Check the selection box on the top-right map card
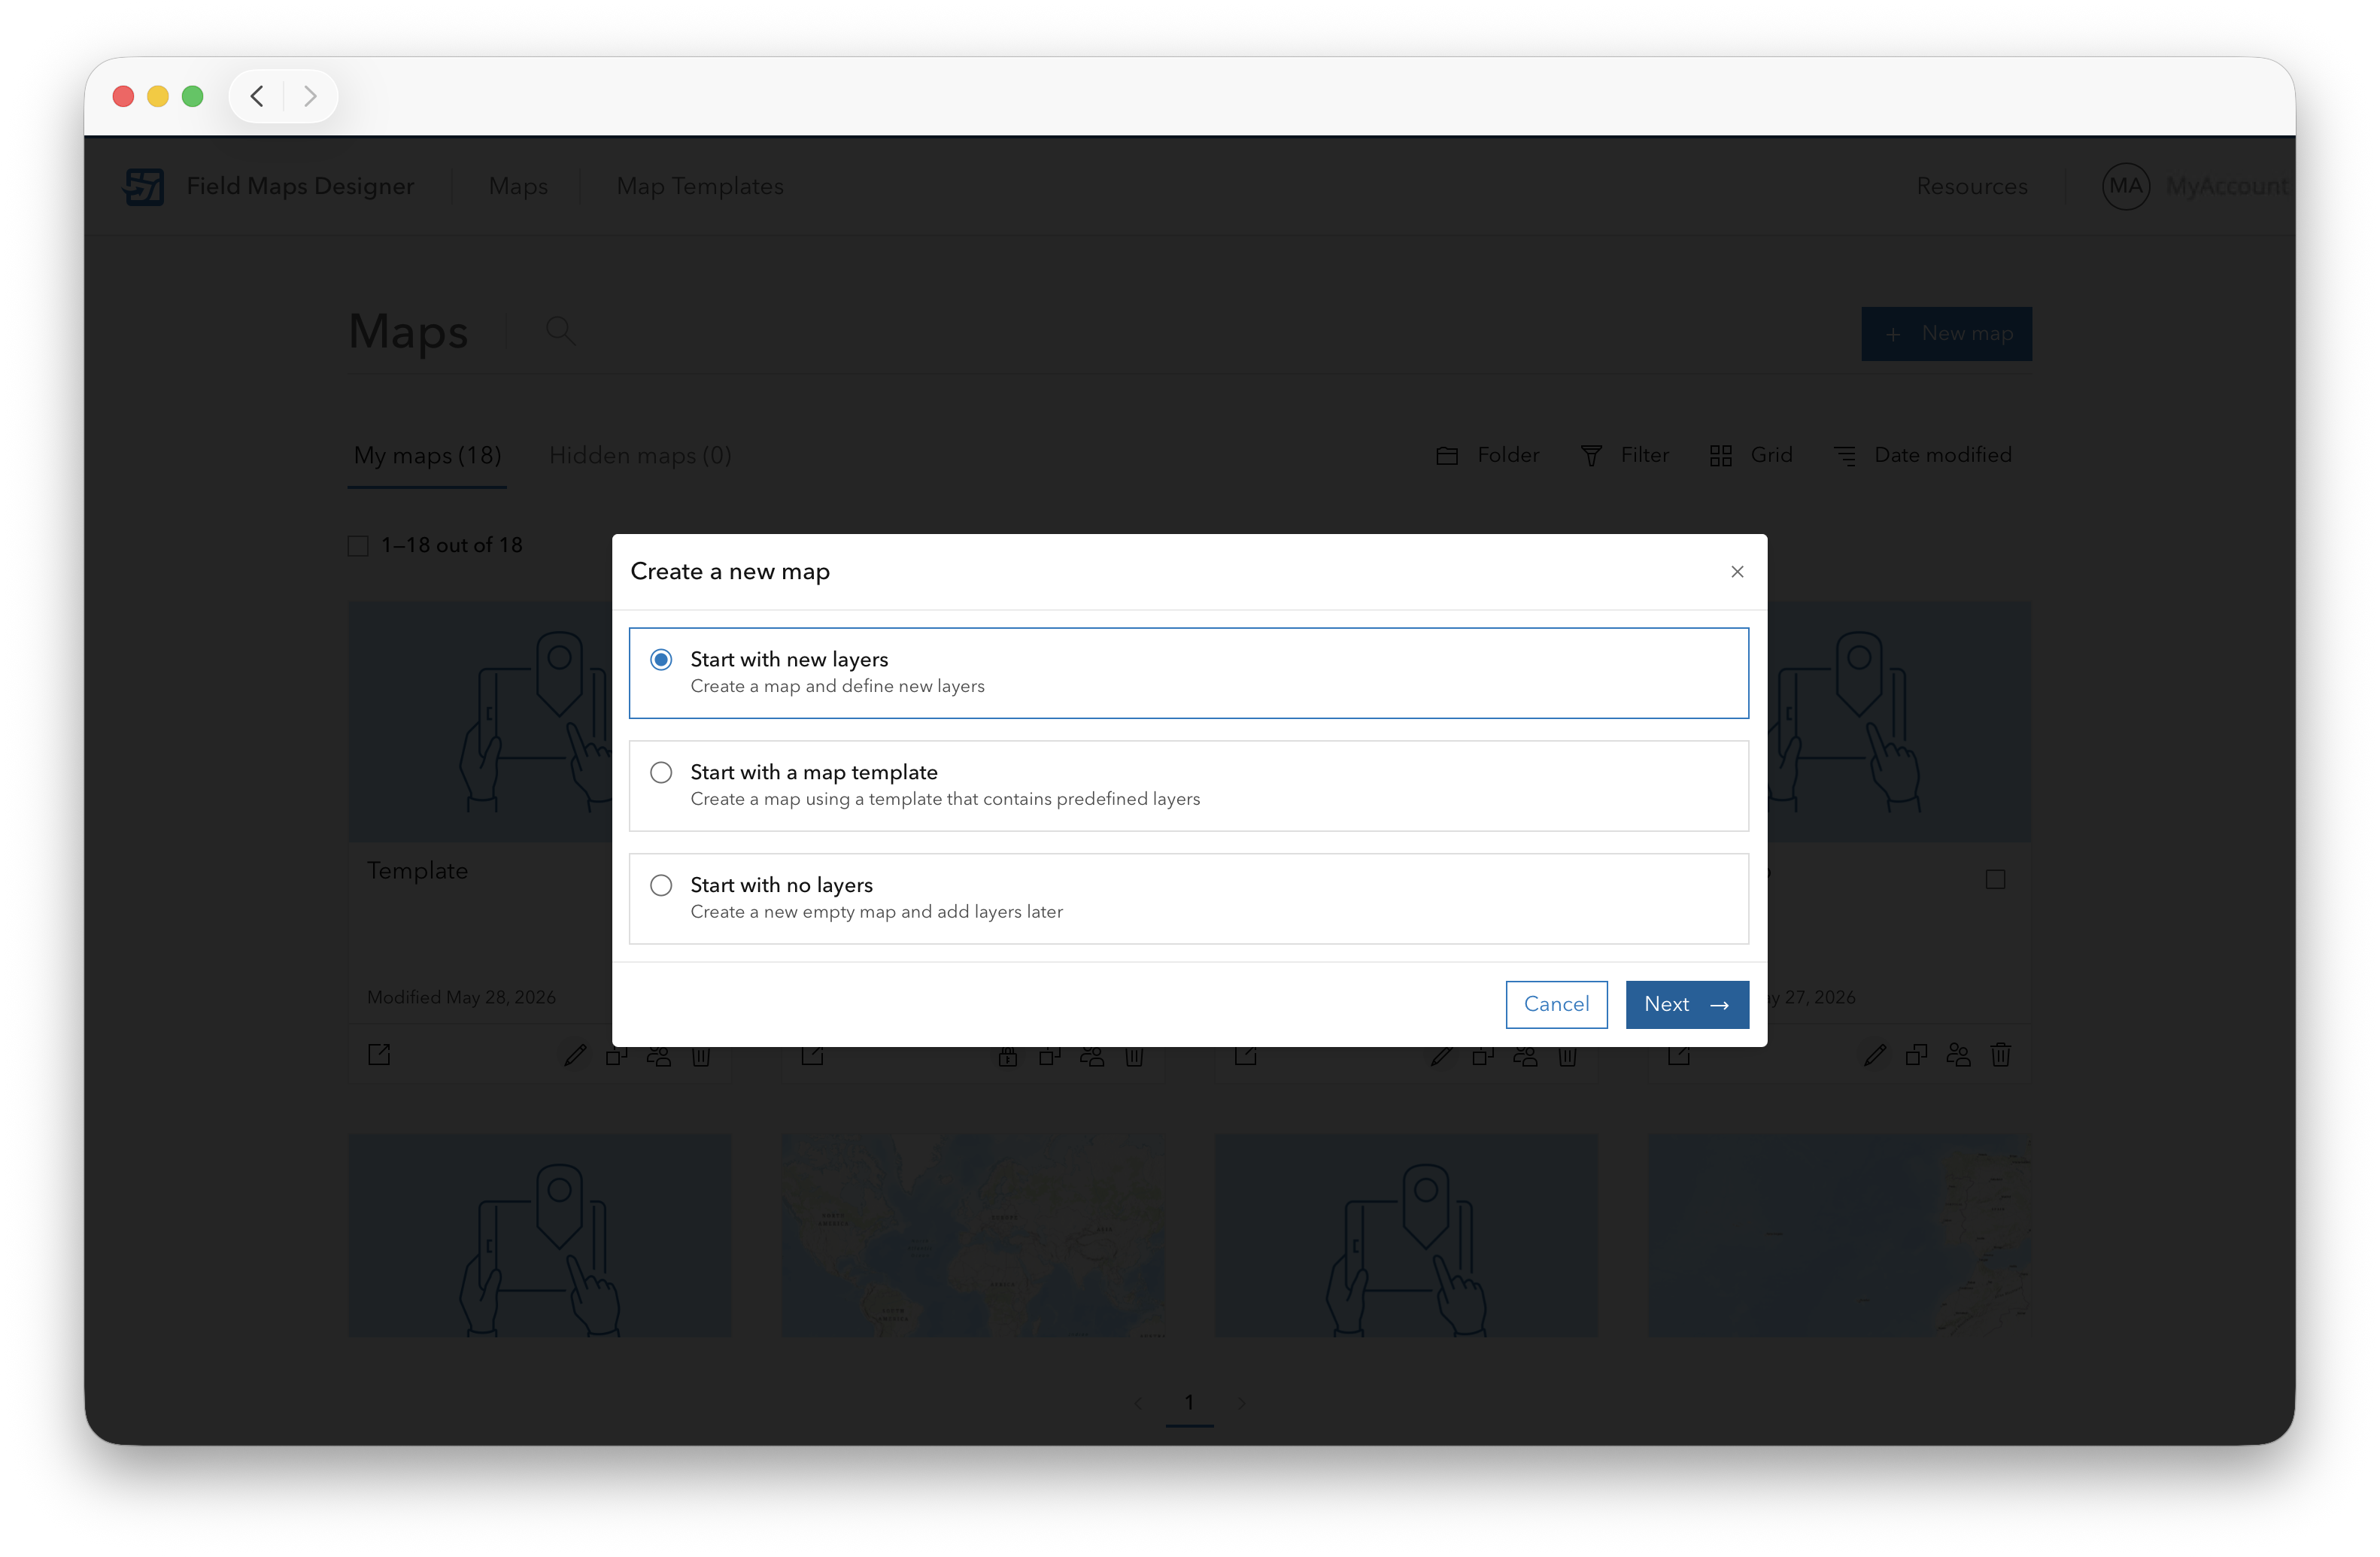 (1995, 879)
